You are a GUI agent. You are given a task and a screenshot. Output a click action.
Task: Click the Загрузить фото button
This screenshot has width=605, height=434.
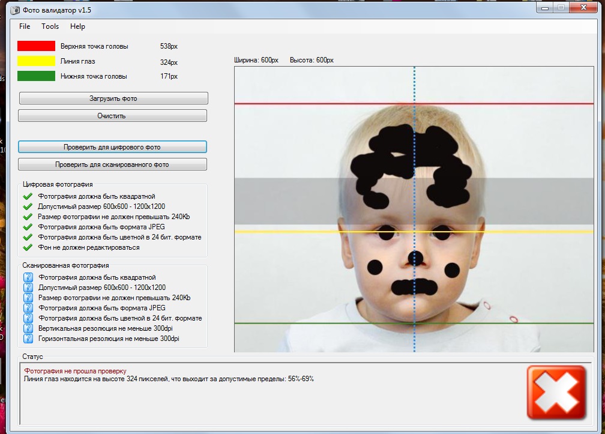pos(113,98)
